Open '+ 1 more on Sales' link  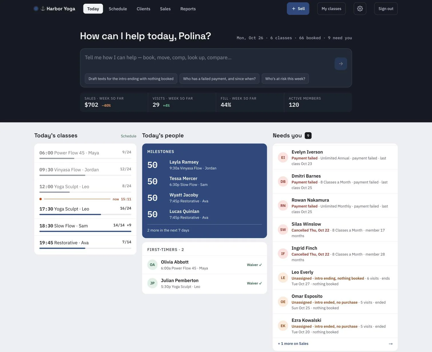tap(293, 344)
